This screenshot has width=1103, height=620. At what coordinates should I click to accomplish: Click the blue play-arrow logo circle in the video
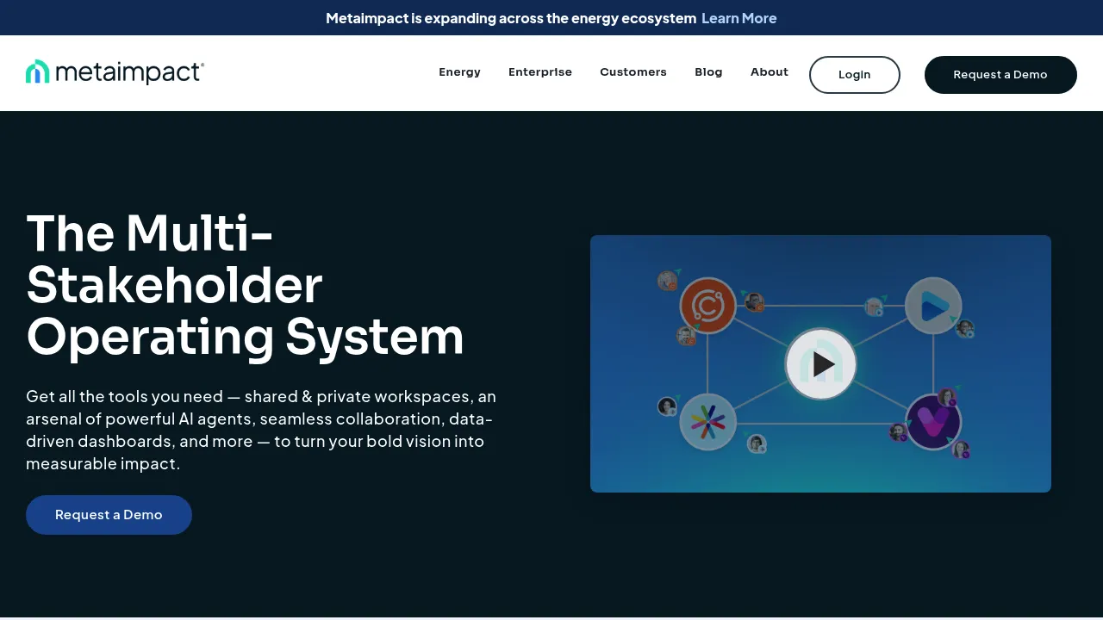click(933, 306)
